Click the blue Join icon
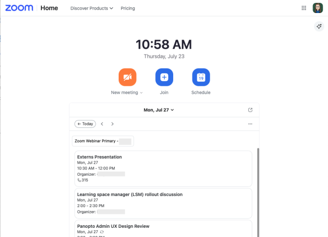This screenshot has width=328, height=237. 164,77
